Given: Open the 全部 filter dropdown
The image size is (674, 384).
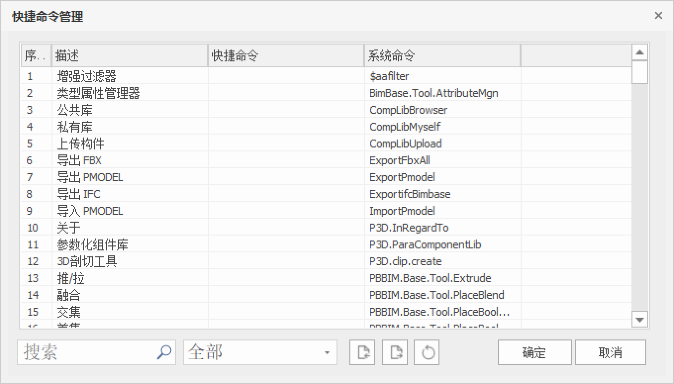Looking at the screenshot, I should (327, 353).
